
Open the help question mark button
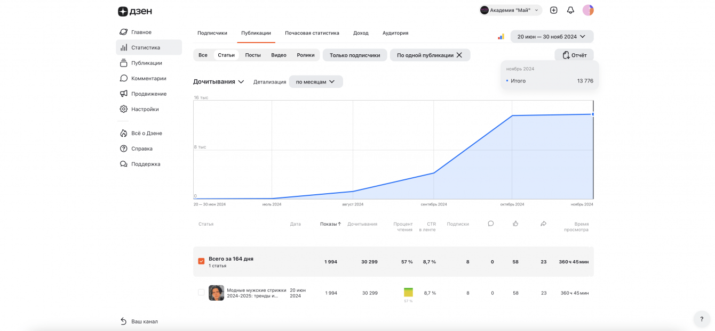[702, 319]
